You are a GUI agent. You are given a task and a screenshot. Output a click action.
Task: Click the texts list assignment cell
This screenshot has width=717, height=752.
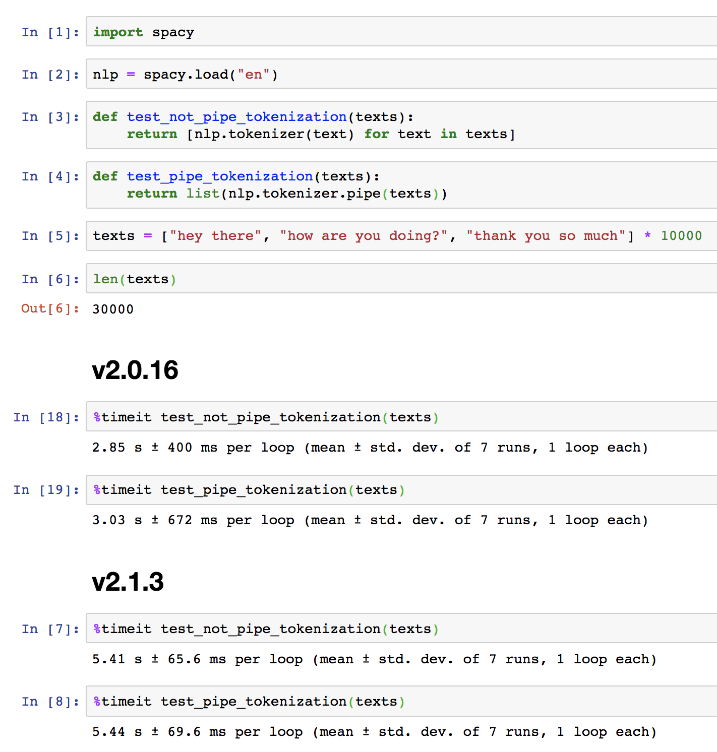(x=353, y=235)
